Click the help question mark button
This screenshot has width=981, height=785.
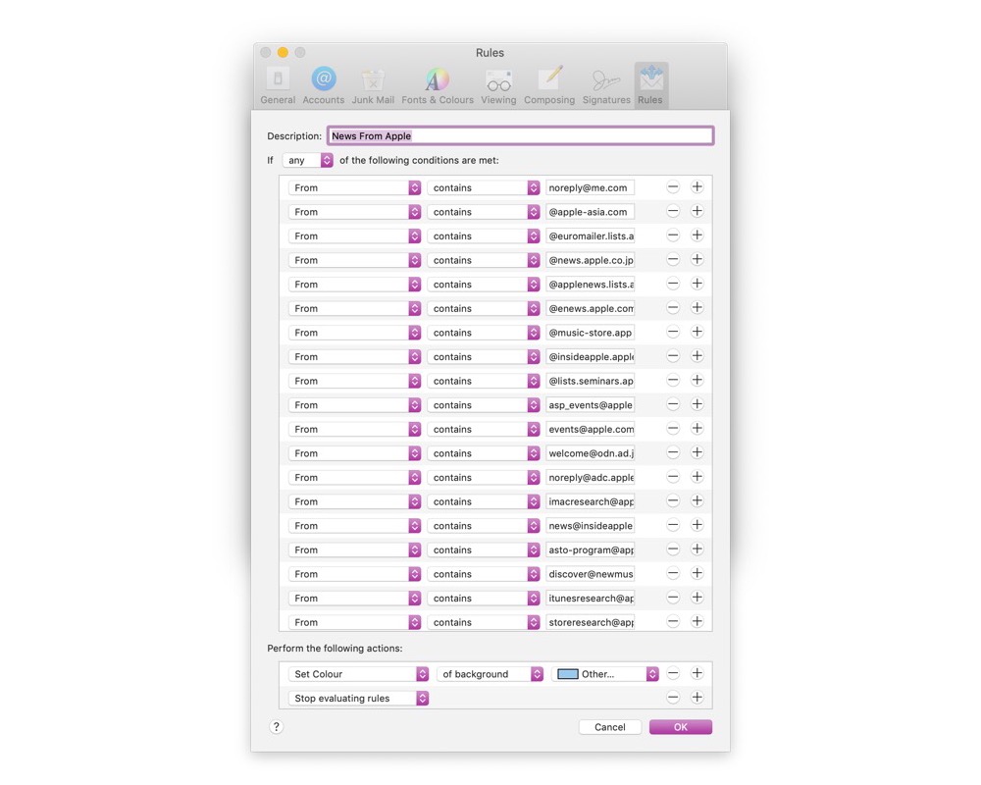tap(277, 727)
